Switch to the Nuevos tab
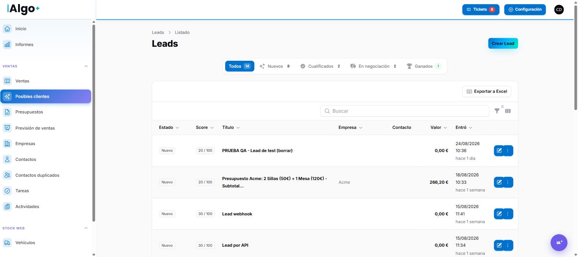 [x=275, y=66]
